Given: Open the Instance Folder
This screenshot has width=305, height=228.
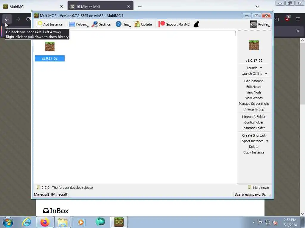Looking at the screenshot, I should click(x=254, y=128).
